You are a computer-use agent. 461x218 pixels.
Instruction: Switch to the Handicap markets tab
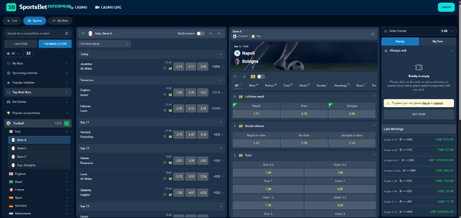(342, 85)
